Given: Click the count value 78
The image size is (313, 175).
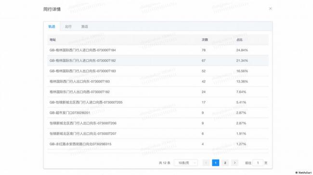Looking at the screenshot, I should 204,50.
